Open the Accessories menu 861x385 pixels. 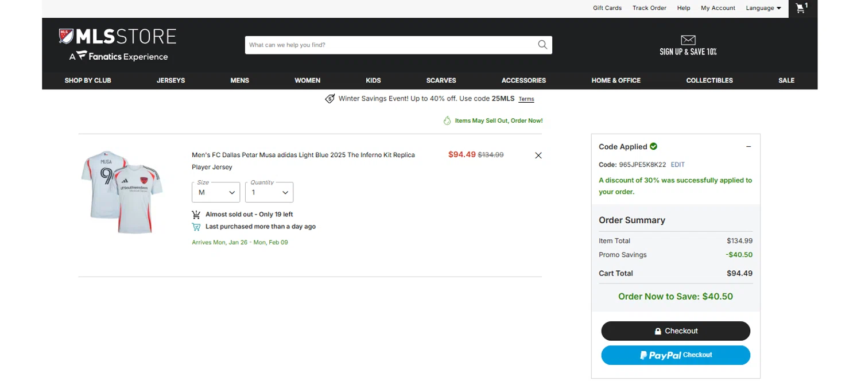(x=524, y=80)
